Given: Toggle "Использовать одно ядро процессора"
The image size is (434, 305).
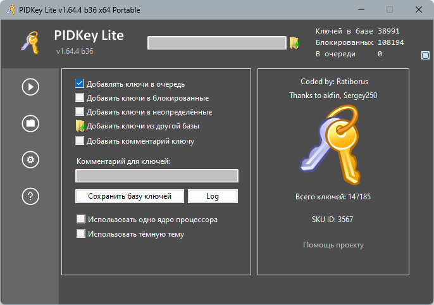Looking at the screenshot, I should 81,219.
